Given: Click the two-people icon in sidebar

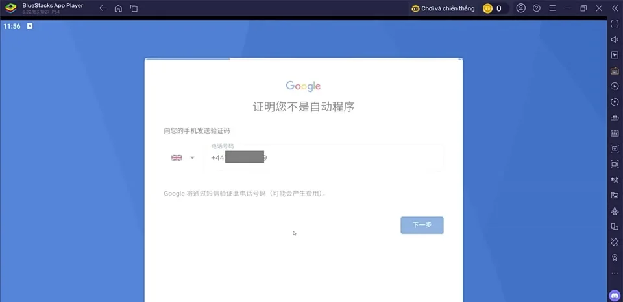Looking at the screenshot, I should pyautogui.click(x=615, y=180).
